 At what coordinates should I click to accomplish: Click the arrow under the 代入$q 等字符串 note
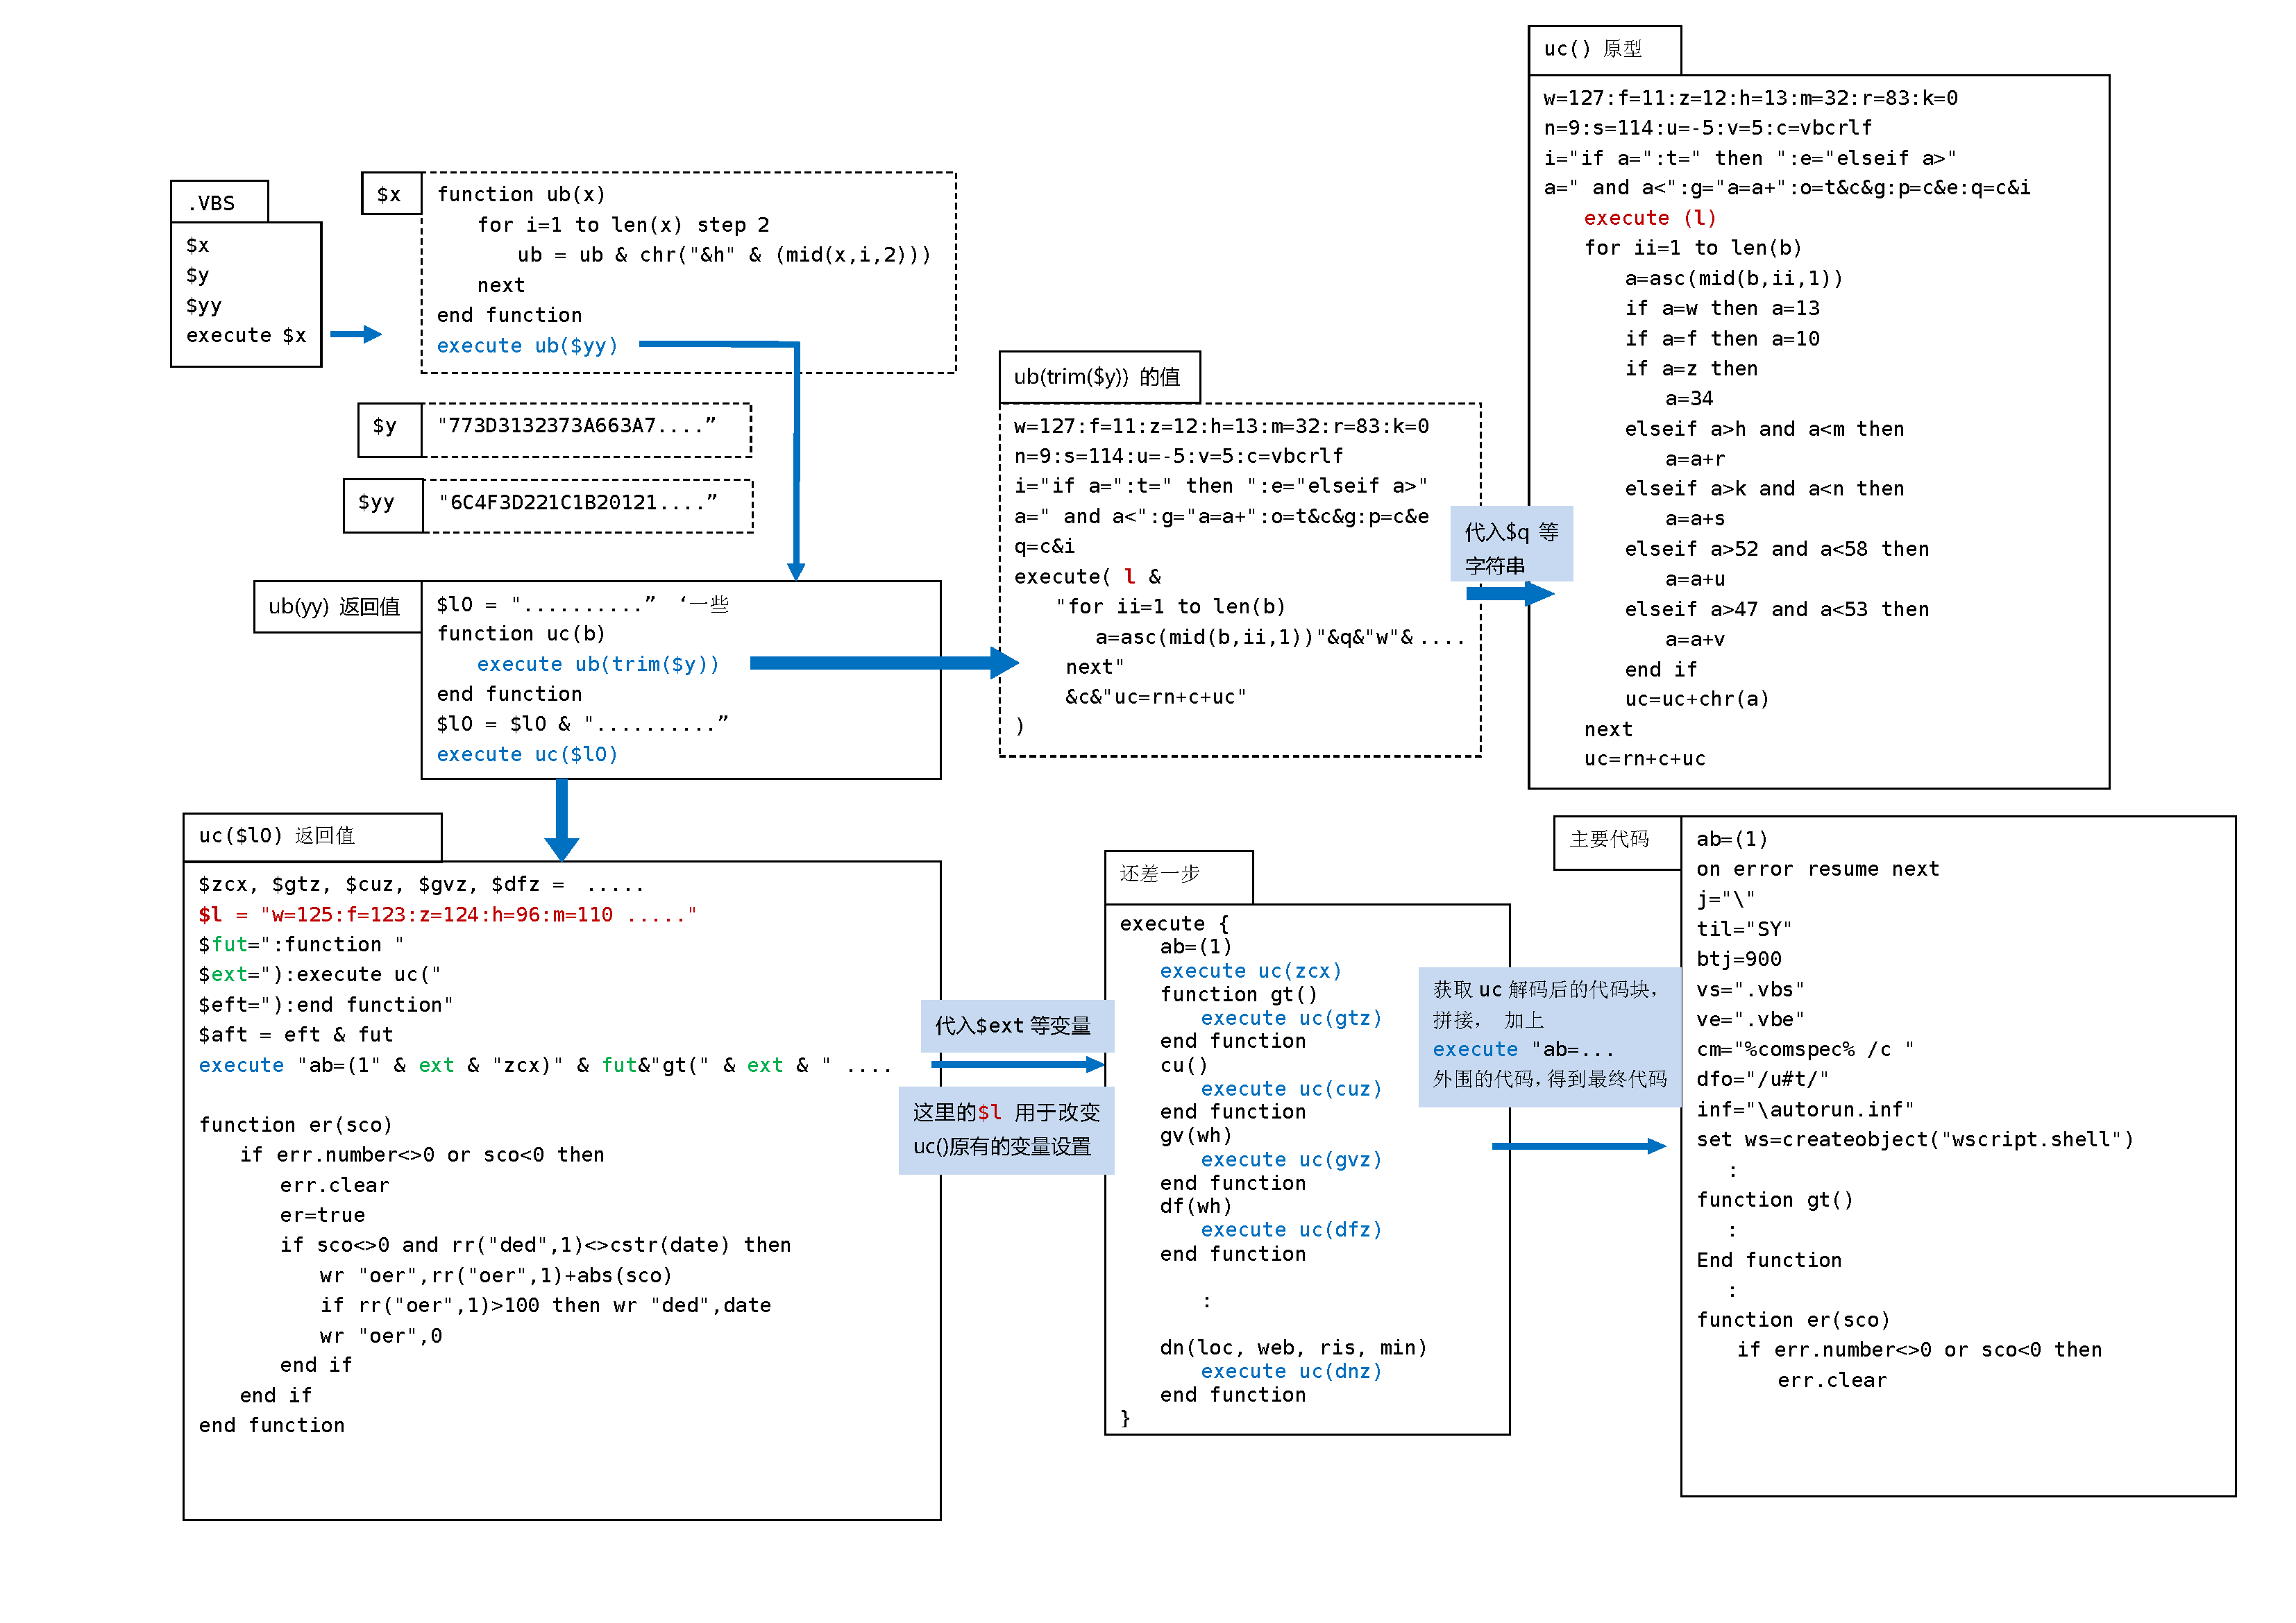coord(1508,594)
